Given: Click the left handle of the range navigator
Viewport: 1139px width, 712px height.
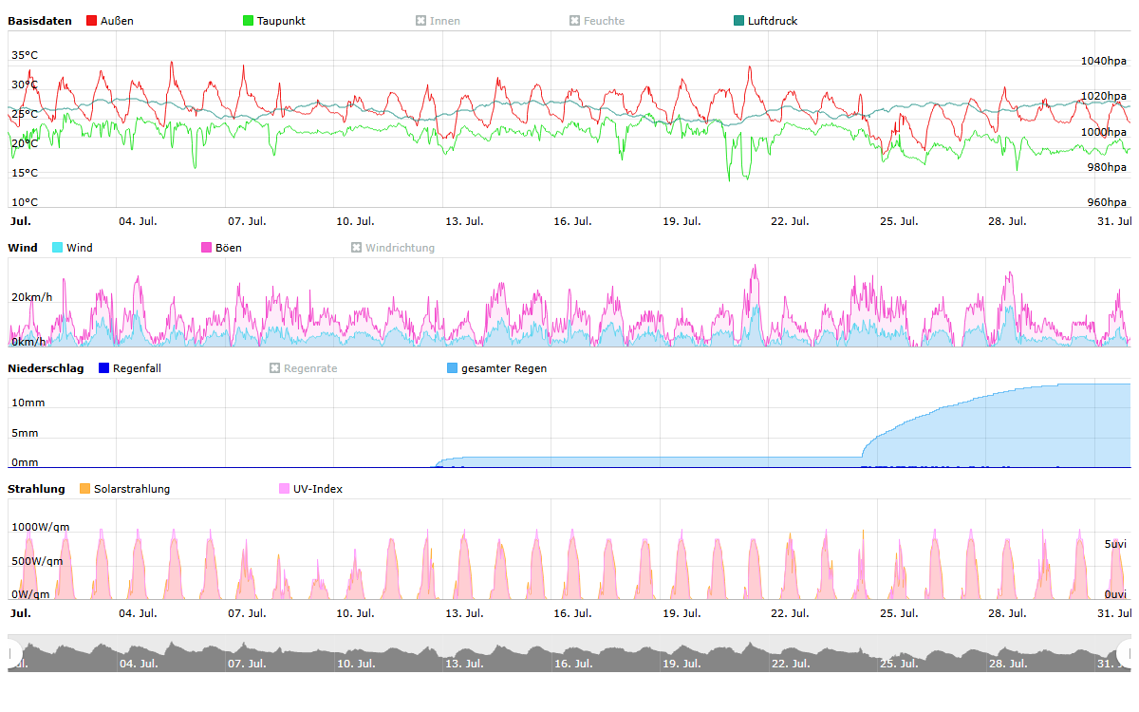Looking at the screenshot, I should pyautogui.click(x=13, y=653).
